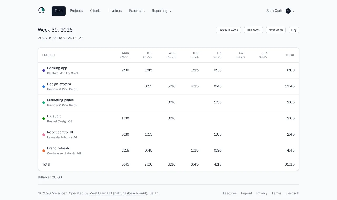The height and width of the screenshot is (200, 337).
Task: Click the green dot beside UX audit
Action: (x=44, y=119)
